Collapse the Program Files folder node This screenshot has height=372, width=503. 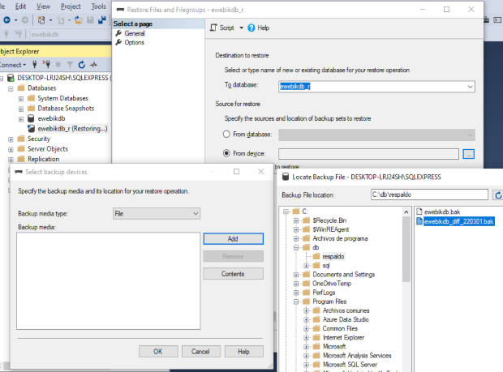tap(296, 301)
